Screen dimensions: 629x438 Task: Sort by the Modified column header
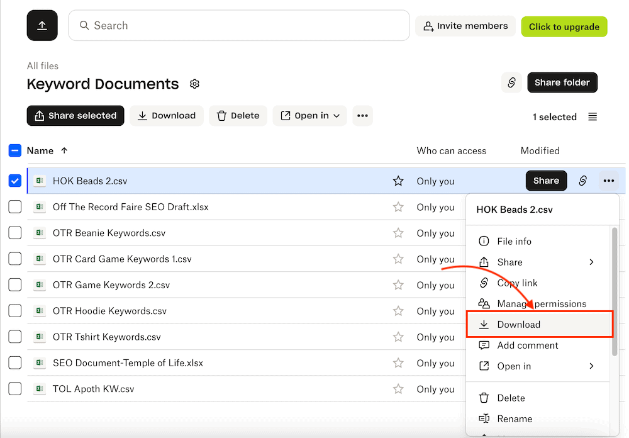click(540, 150)
